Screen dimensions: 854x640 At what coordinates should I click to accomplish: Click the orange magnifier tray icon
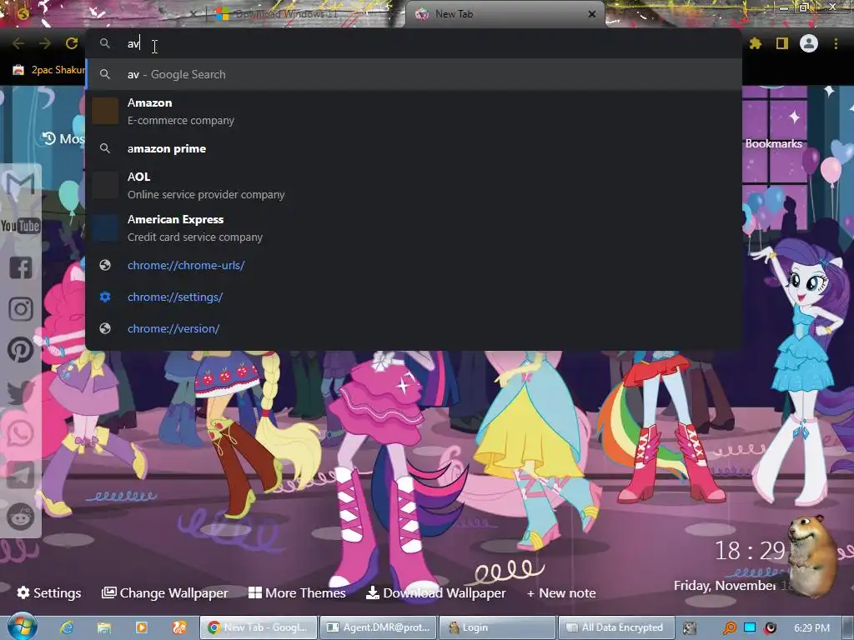tap(729, 628)
